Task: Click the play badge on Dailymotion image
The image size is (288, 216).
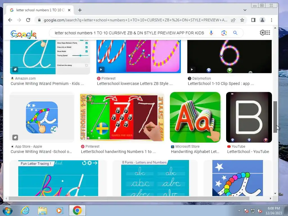Action: point(192,70)
